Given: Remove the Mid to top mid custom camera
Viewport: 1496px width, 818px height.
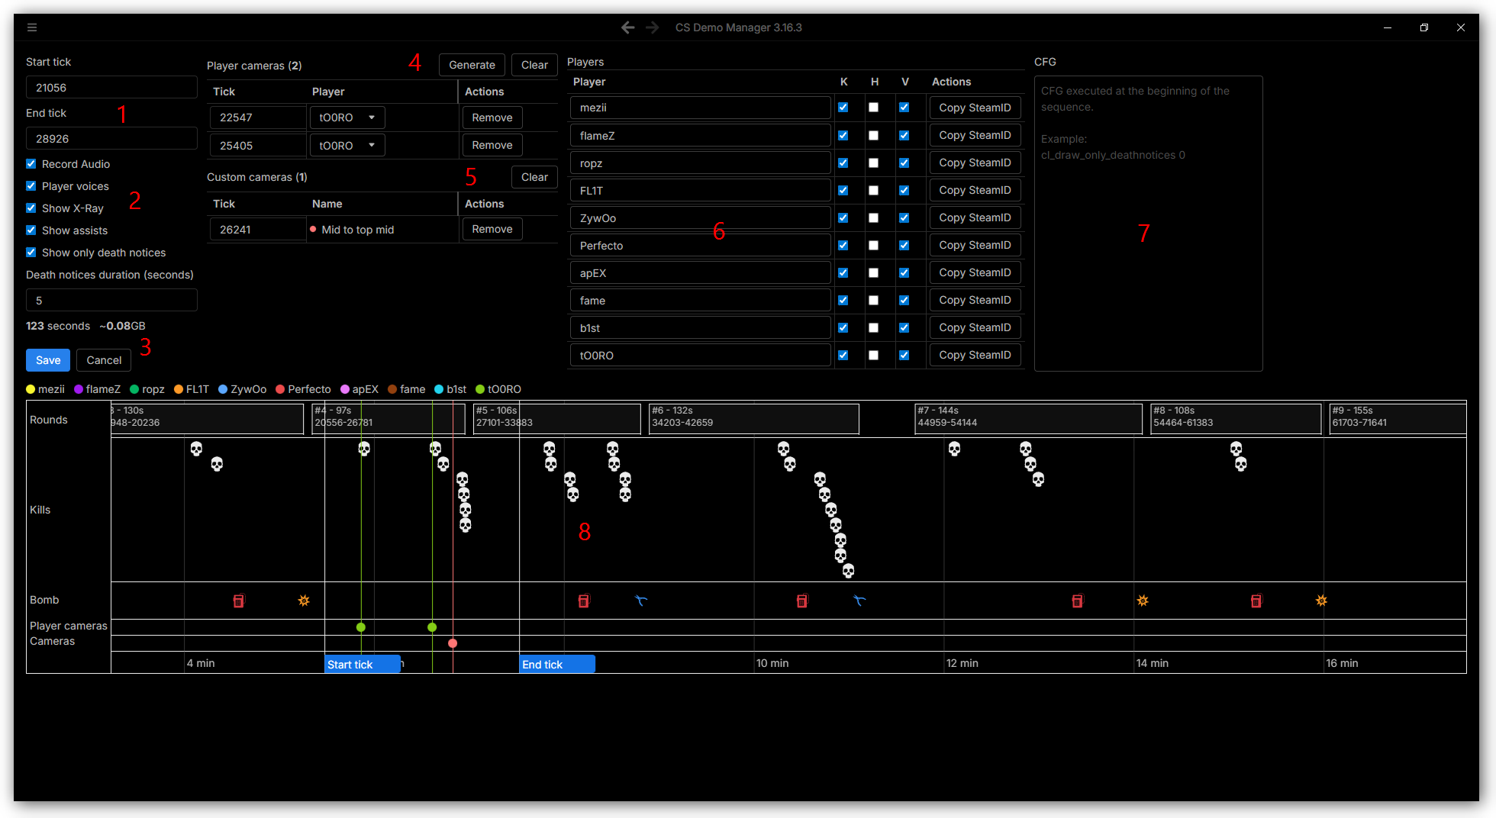Looking at the screenshot, I should (x=492, y=229).
